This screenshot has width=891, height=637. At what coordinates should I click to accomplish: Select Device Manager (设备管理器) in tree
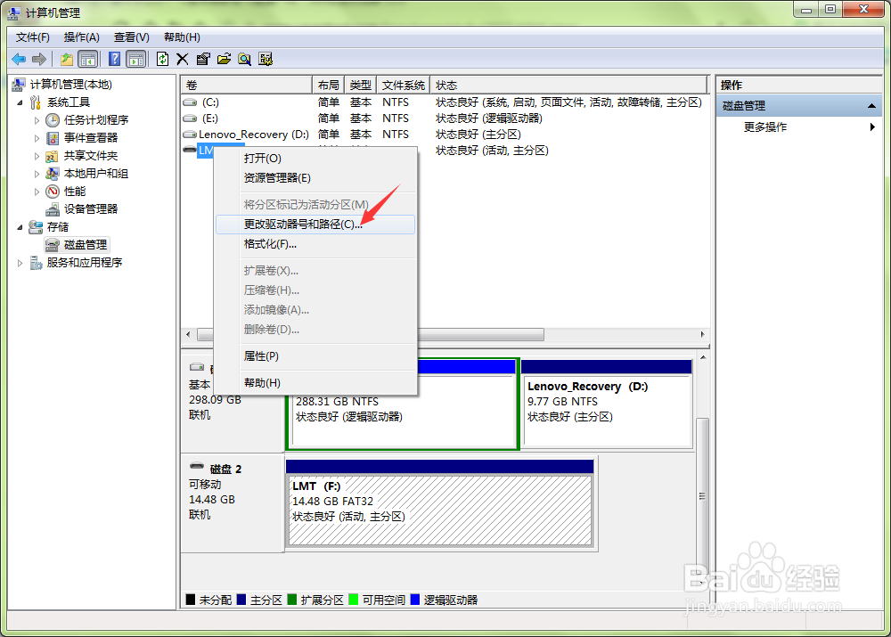point(91,208)
